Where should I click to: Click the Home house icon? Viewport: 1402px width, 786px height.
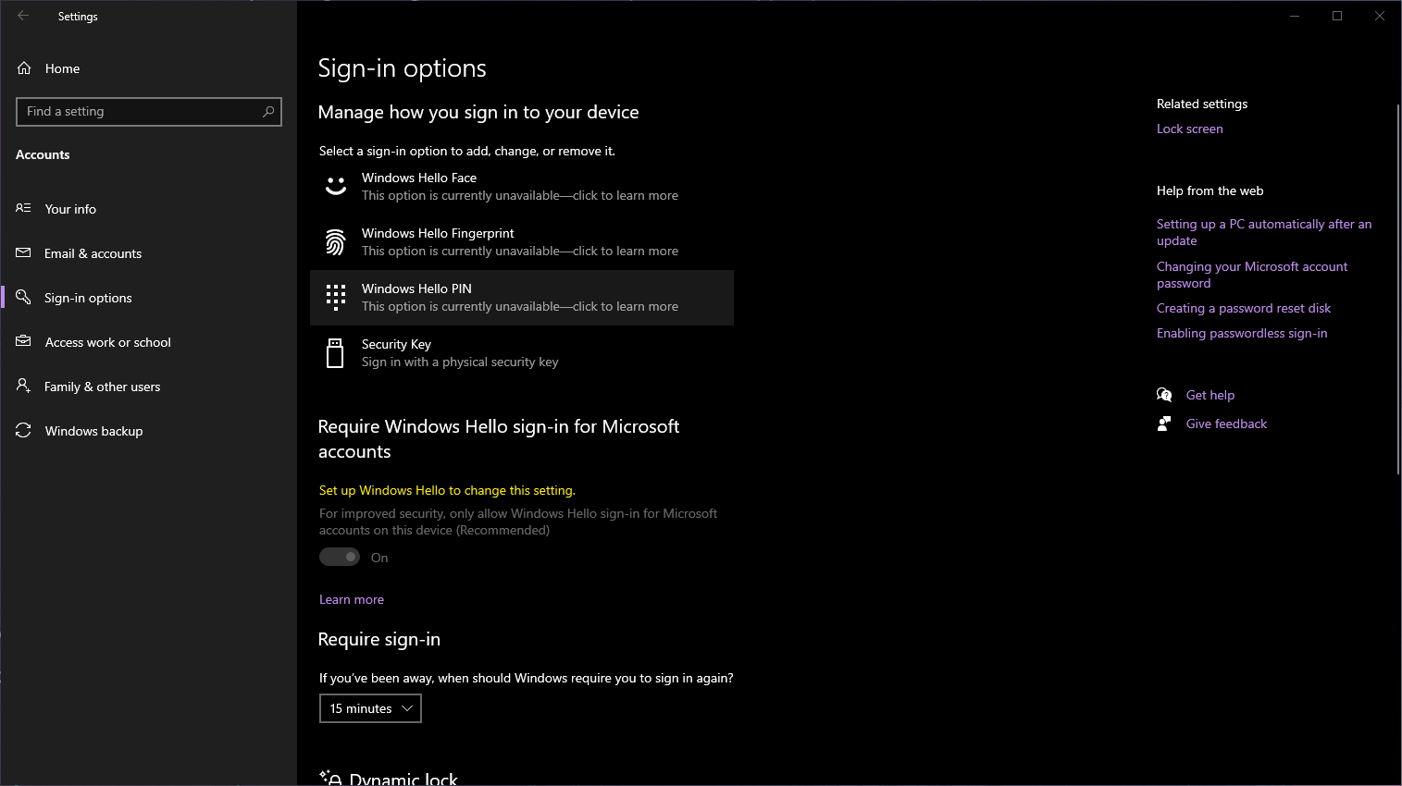[x=24, y=68]
